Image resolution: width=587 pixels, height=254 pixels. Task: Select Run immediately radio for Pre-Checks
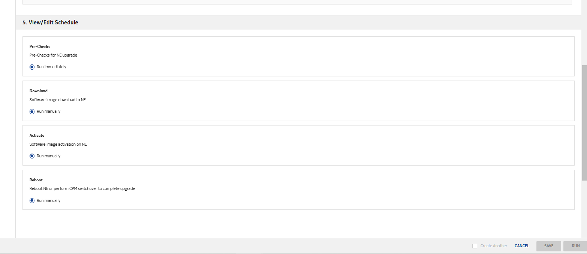click(32, 67)
